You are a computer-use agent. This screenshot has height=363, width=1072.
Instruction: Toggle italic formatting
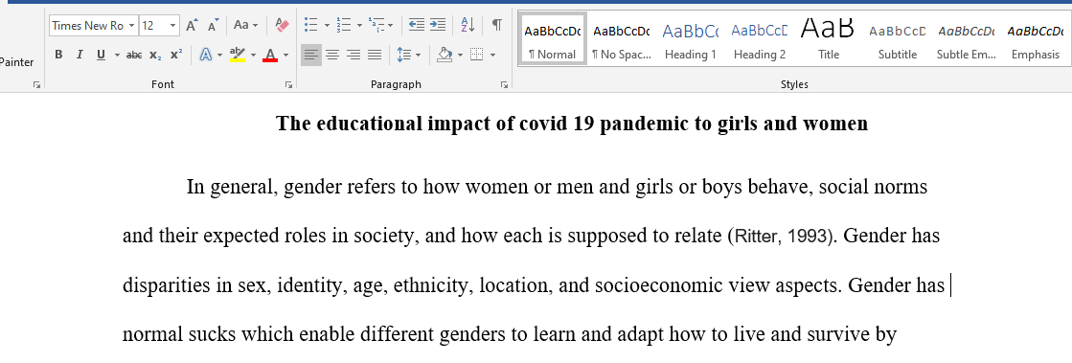[80, 55]
